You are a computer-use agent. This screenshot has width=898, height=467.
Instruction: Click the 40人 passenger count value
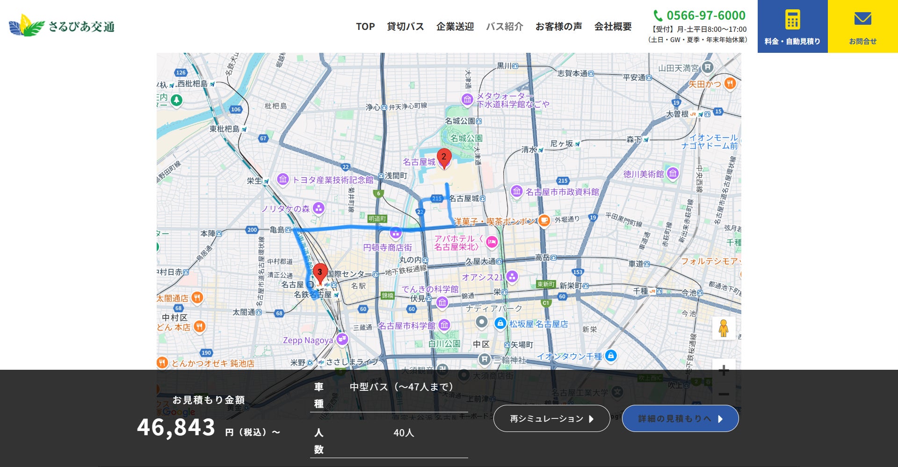click(404, 433)
